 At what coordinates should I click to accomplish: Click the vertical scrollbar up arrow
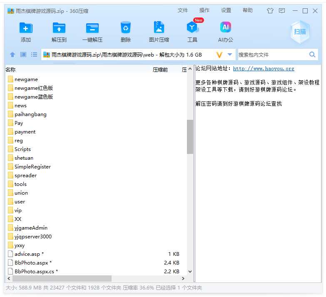190,69
